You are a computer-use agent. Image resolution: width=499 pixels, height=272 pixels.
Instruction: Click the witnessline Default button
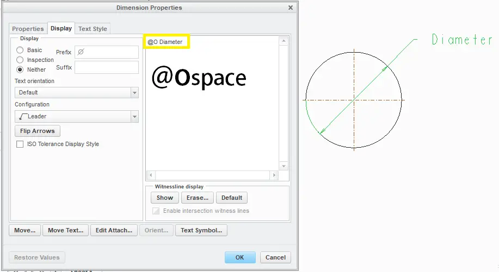click(x=232, y=198)
